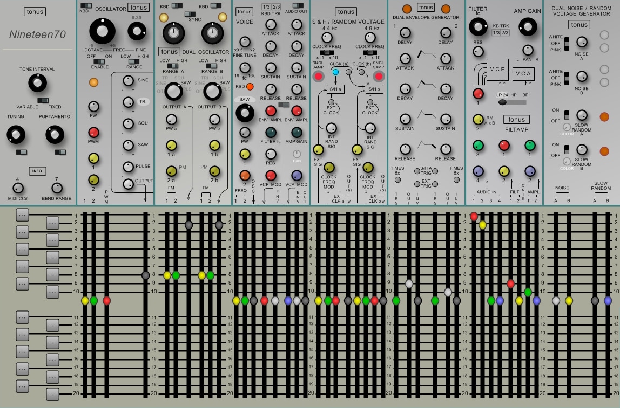Click the PULSE level knob

pyautogui.click(x=128, y=167)
